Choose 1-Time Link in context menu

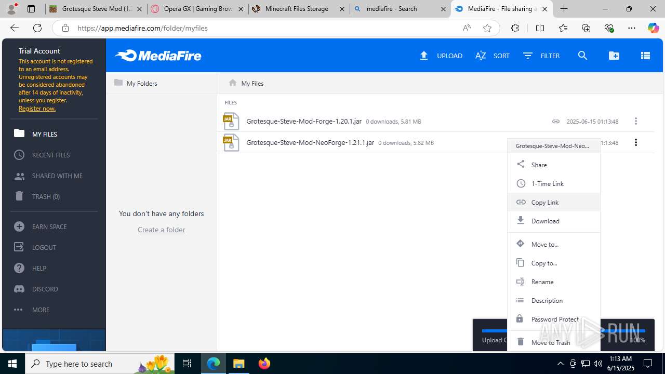tap(554, 183)
